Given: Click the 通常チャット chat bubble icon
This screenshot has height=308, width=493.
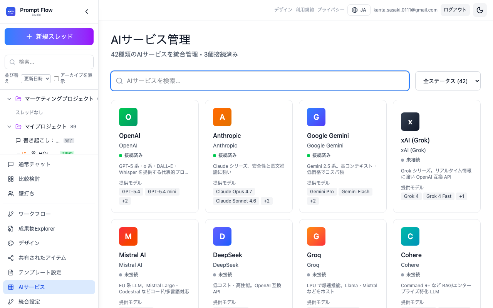Looking at the screenshot, I should click(x=11, y=164).
